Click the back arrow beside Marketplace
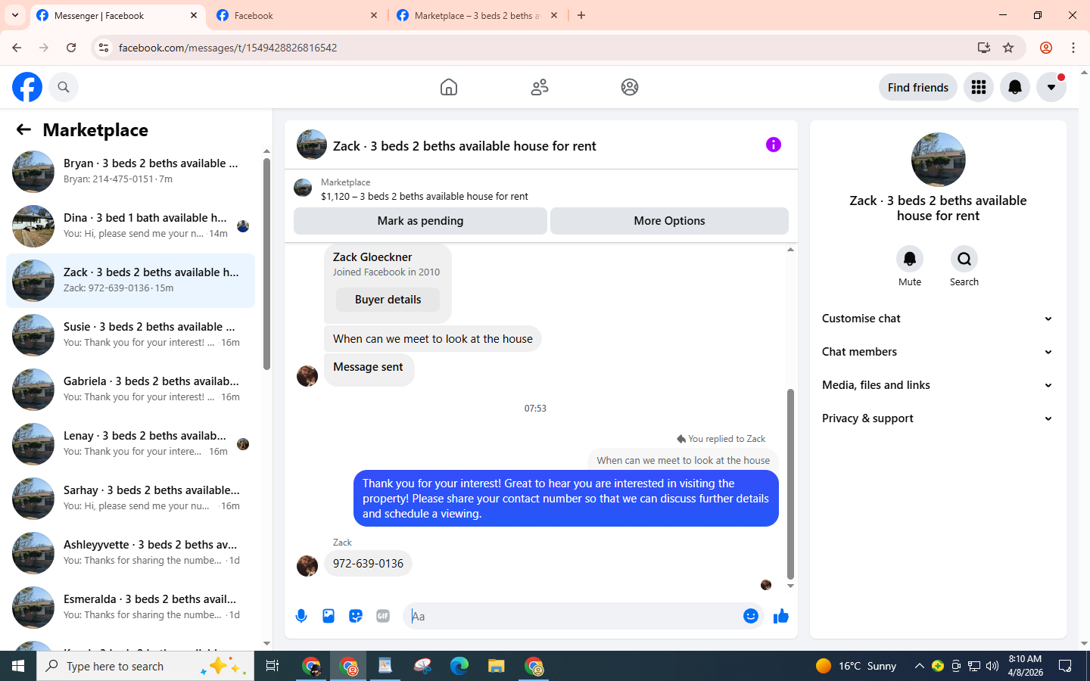Viewport: 1090px width, 681px height. point(23,129)
